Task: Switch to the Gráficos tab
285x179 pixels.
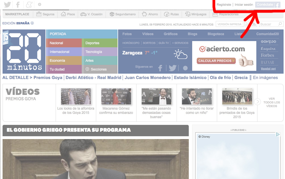Action: coord(171,34)
